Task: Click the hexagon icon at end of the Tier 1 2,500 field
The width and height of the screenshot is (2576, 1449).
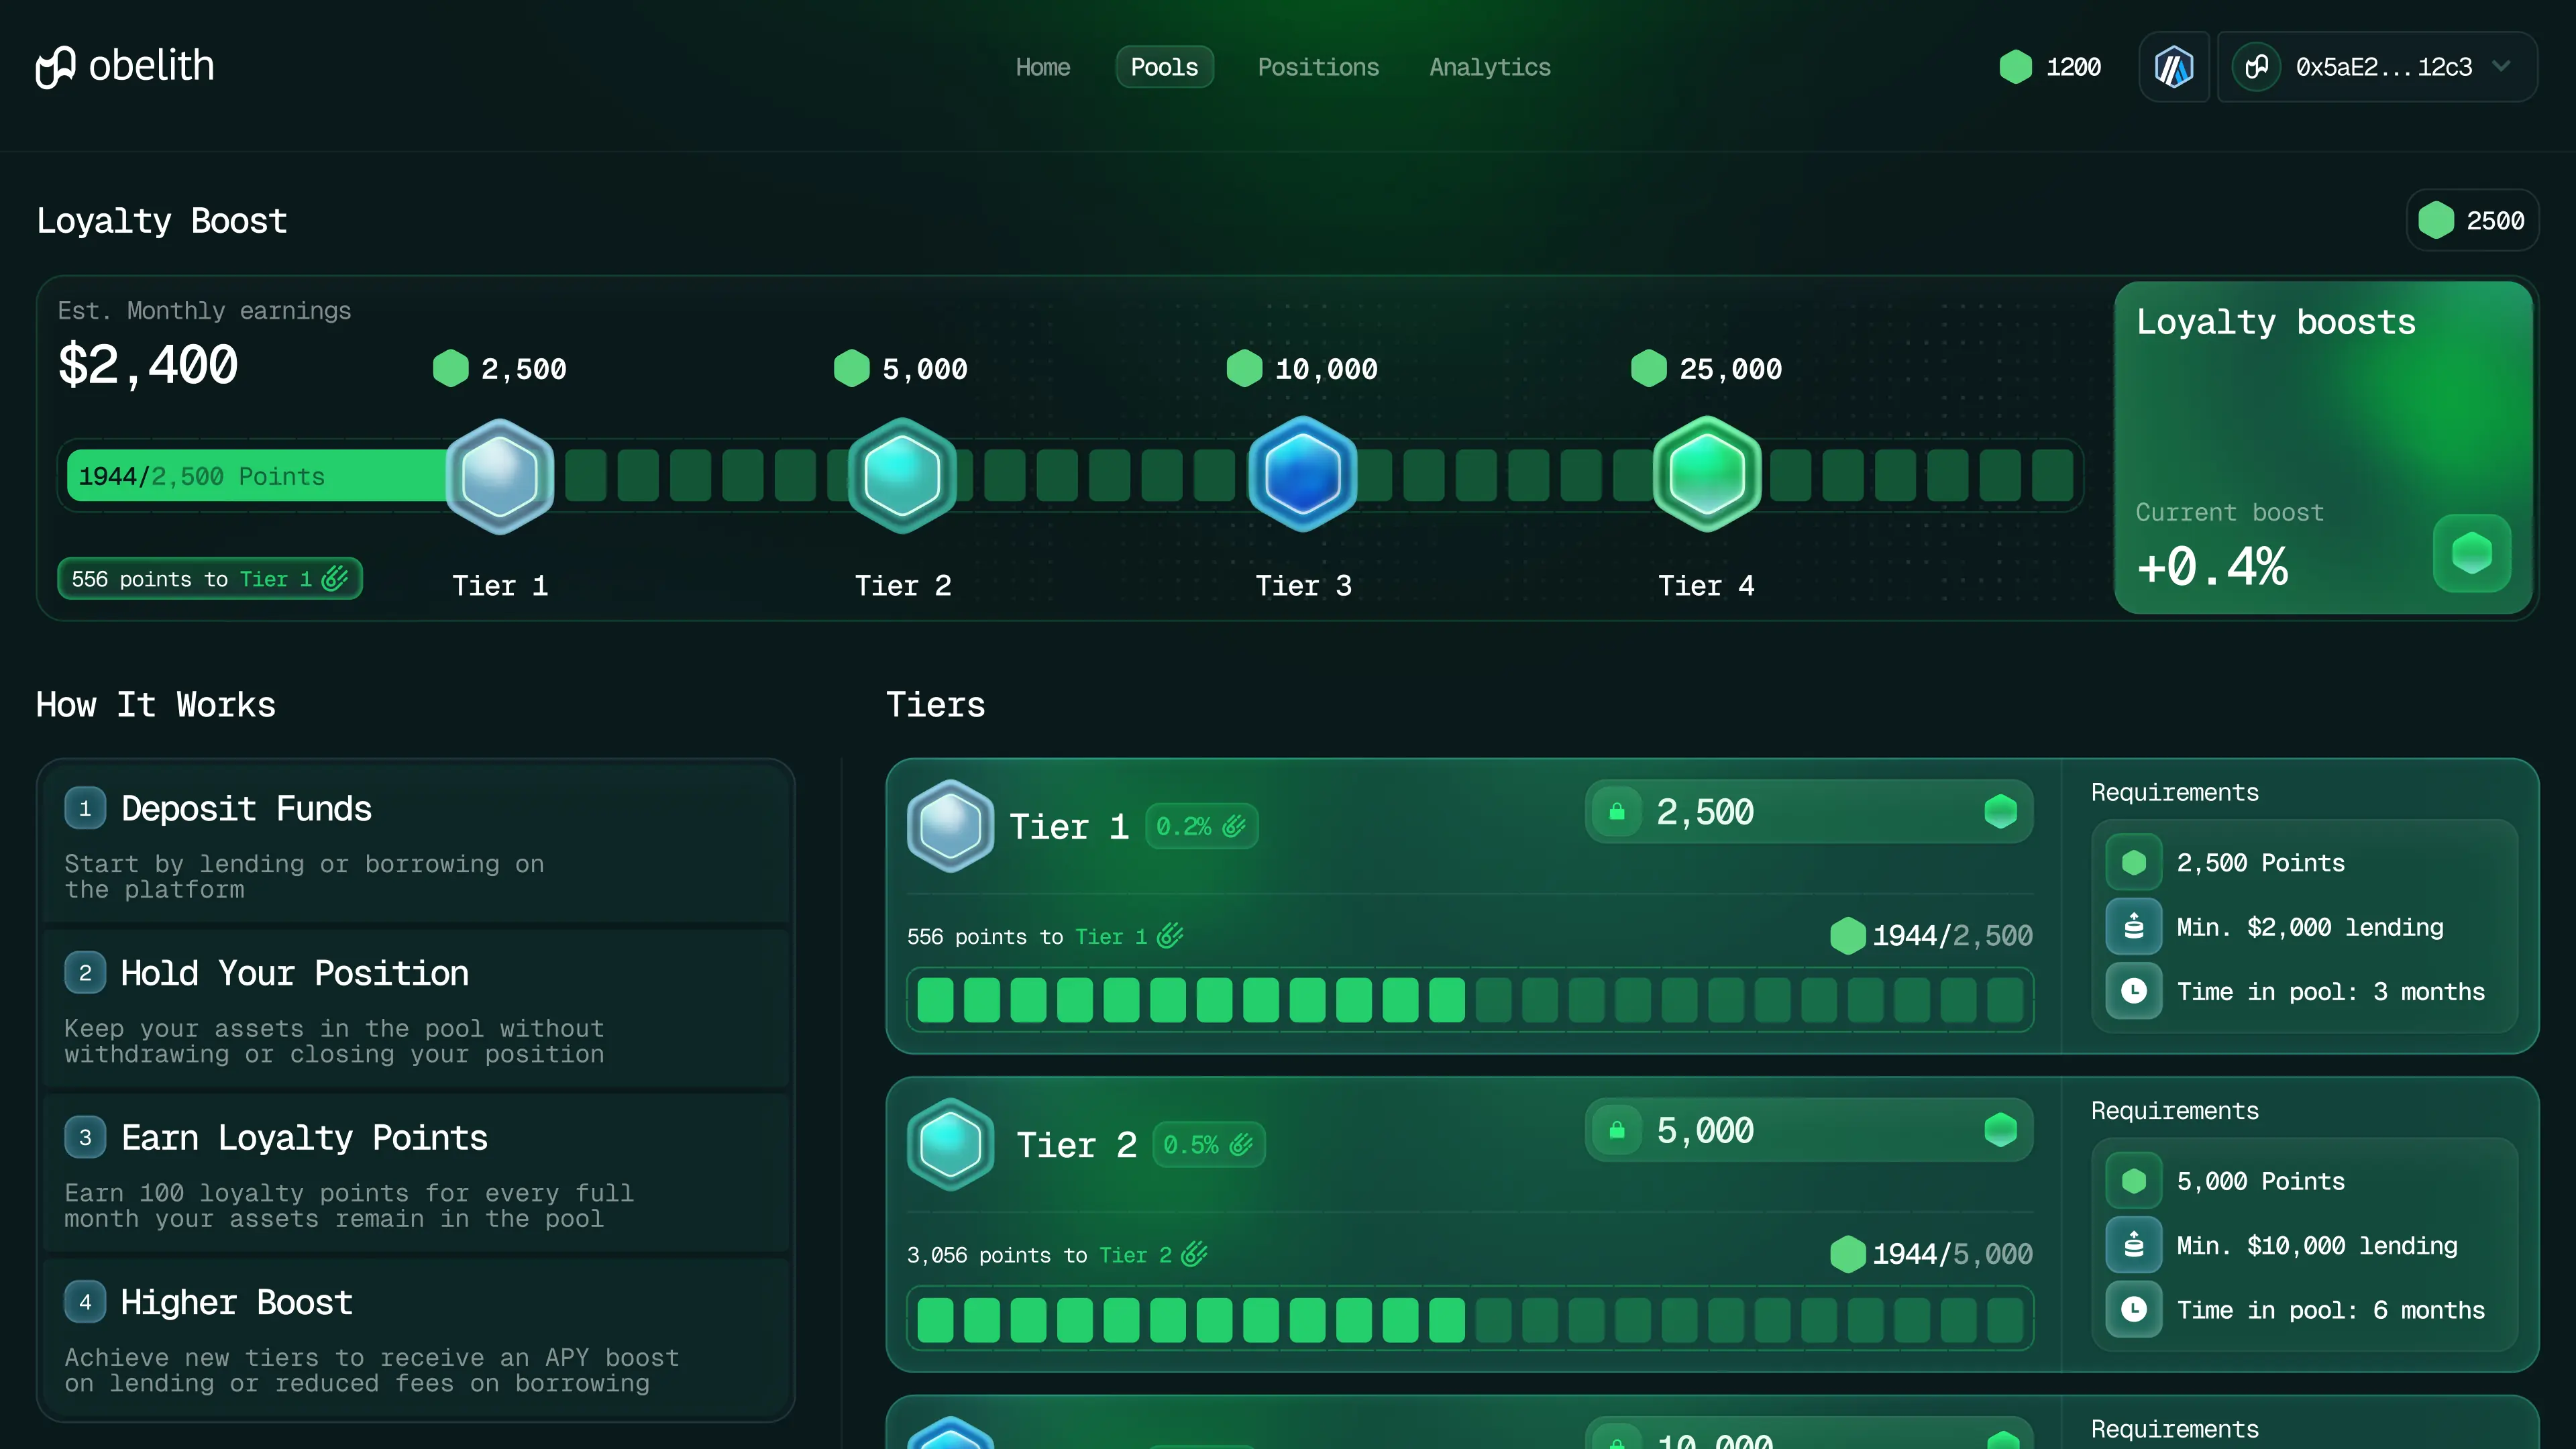Action: (x=2001, y=811)
